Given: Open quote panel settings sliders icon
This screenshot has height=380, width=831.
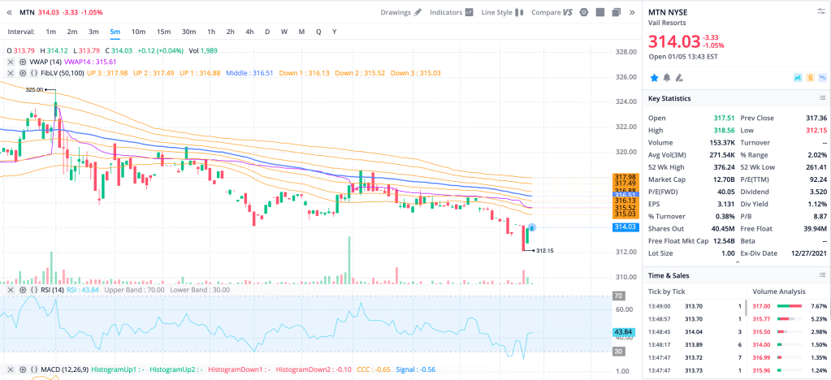Looking at the screenshot, I should coord(820,11).
